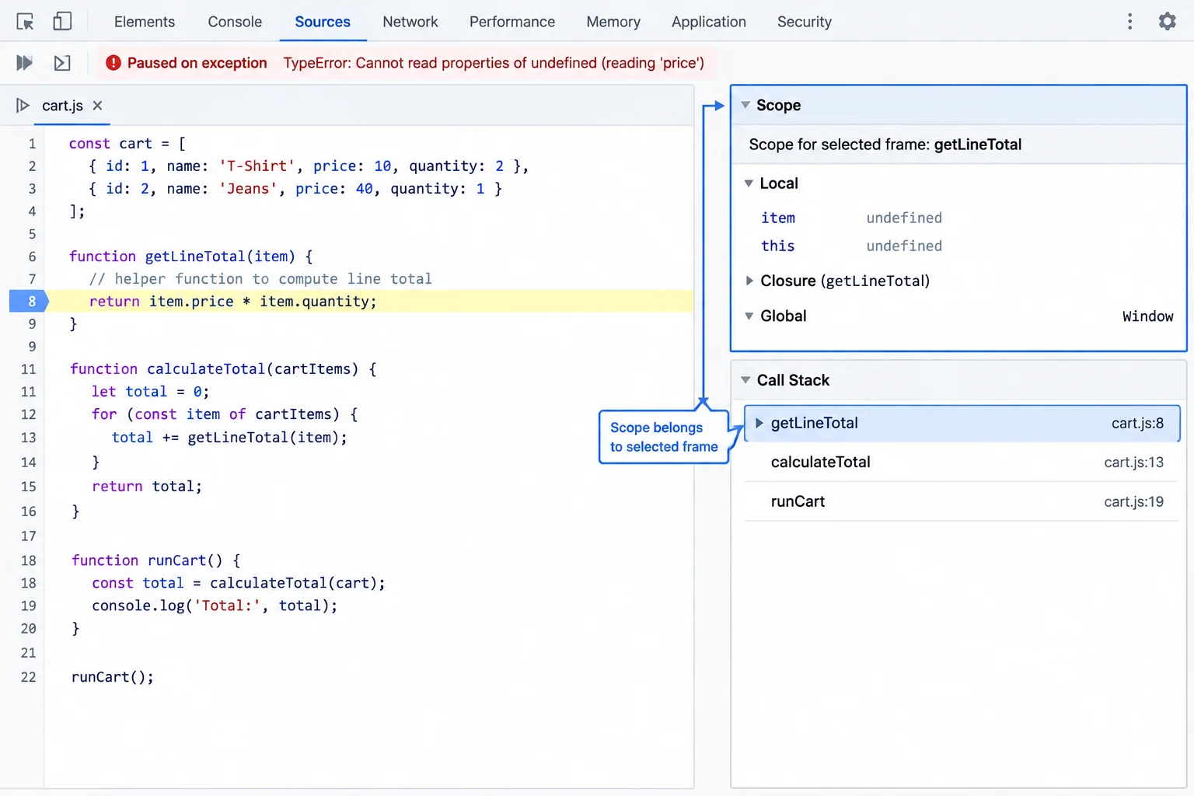Step over next function call

[62, 63]
